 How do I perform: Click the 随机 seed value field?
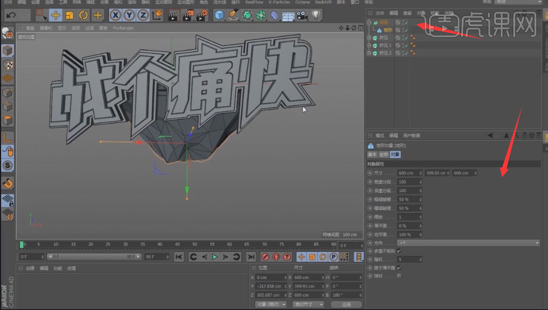410,259
